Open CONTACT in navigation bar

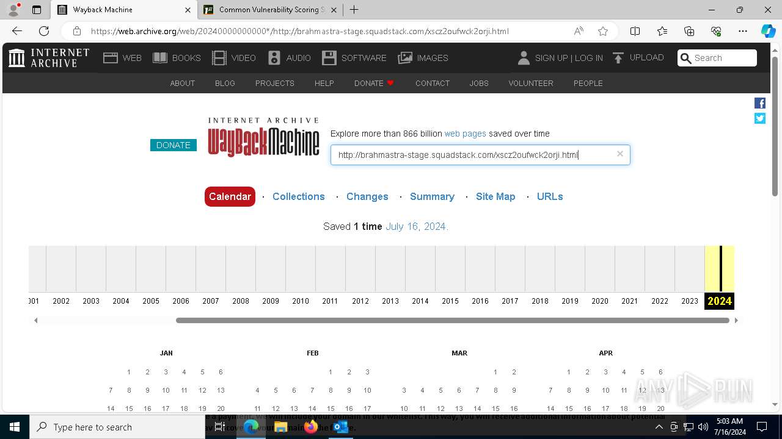[433, 83]
